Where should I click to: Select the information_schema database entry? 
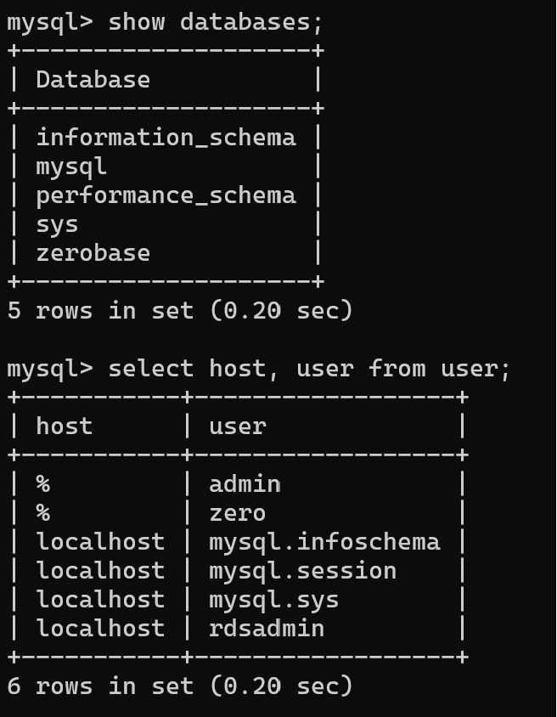point(166,138)
